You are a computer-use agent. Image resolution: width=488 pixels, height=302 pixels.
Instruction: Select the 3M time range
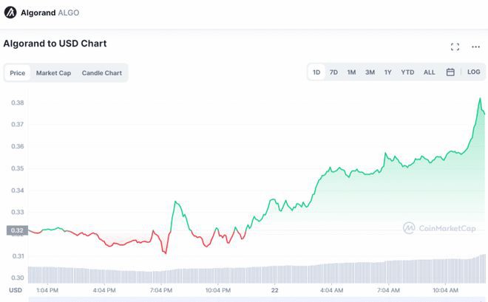tap(370, 72)
